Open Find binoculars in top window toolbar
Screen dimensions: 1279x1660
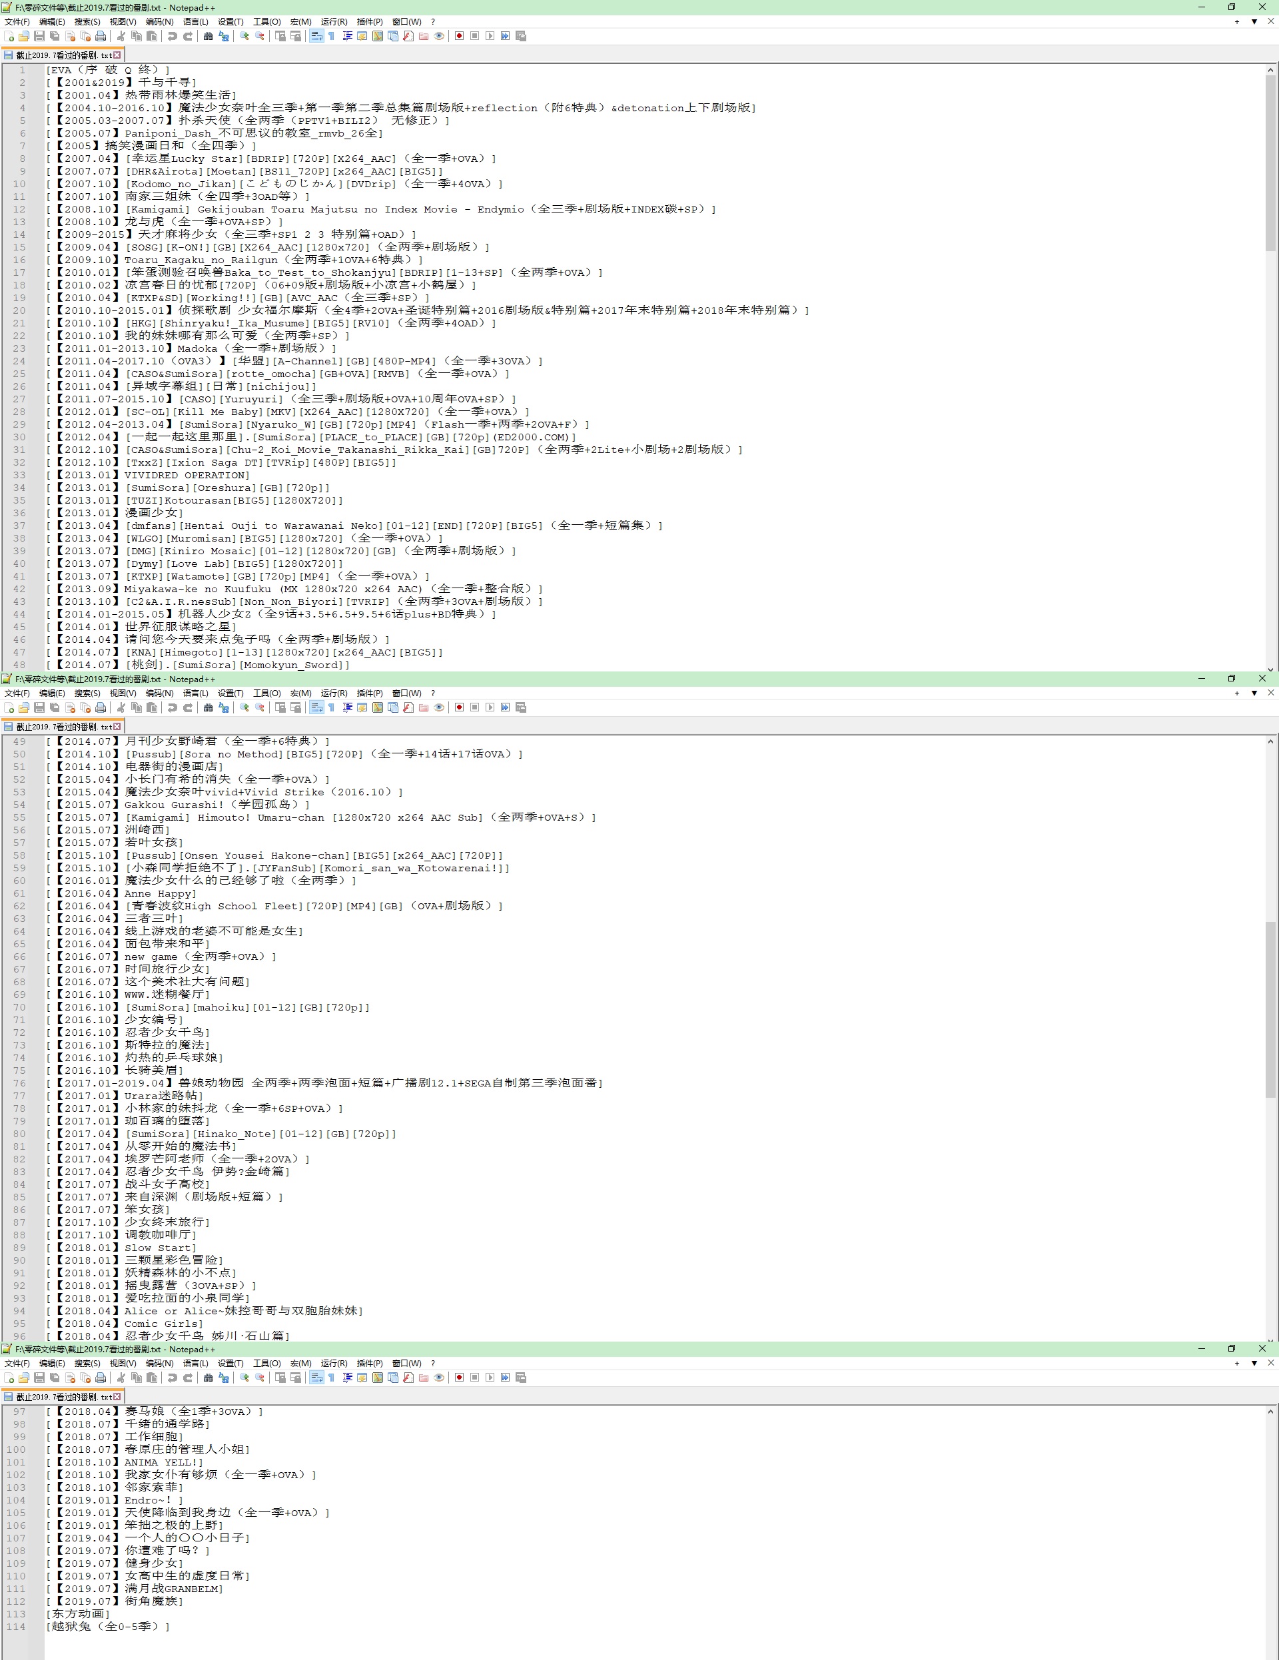[209, 36]
